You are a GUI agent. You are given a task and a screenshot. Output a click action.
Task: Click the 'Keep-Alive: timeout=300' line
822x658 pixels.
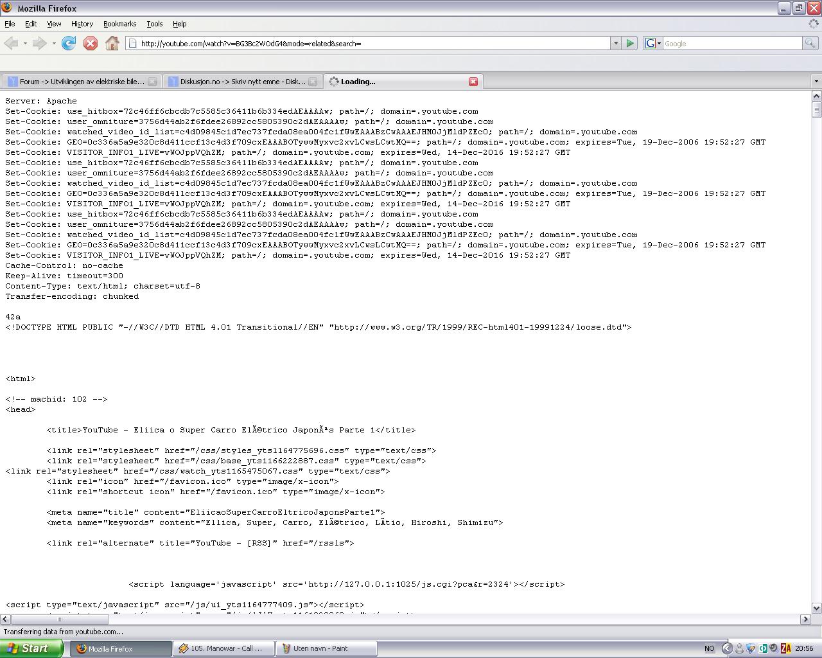click(64, 276)
